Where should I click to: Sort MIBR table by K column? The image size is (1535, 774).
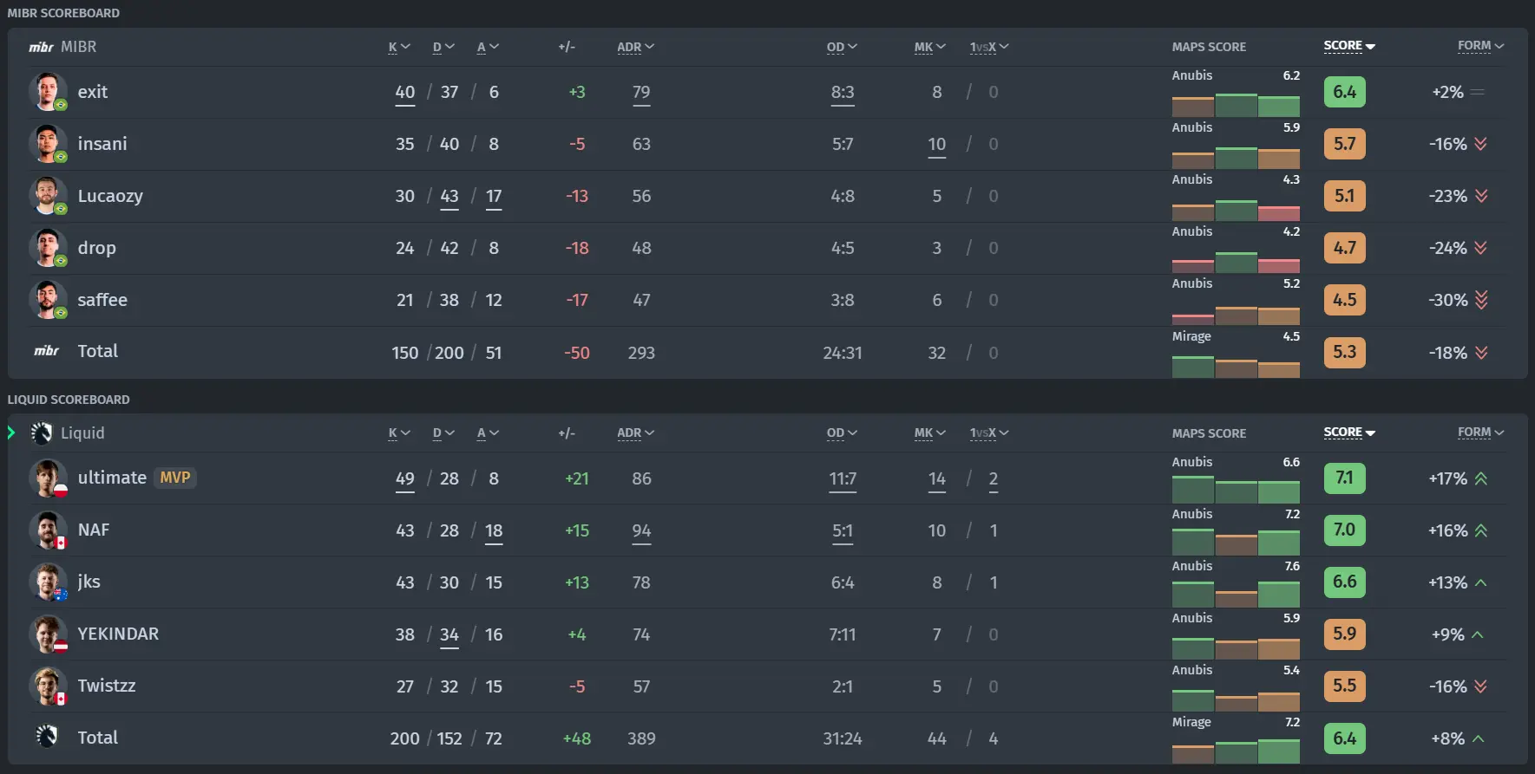[399, 47]
